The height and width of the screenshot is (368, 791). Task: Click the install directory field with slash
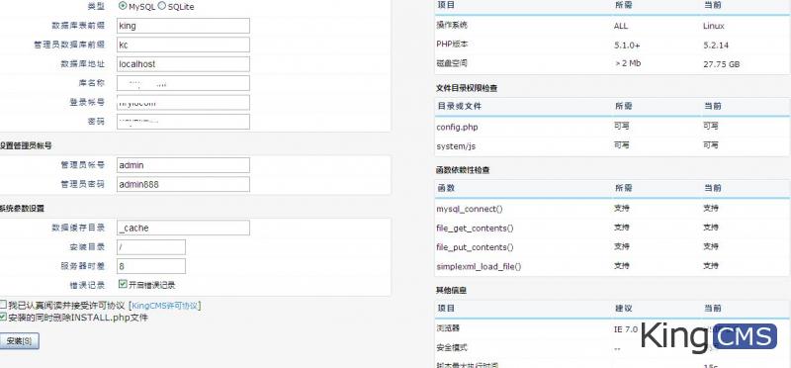coord(151,247)
